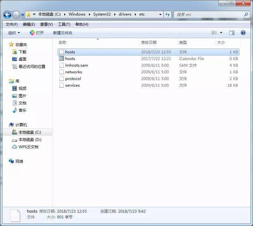Screen dimensions: 253x226
Task: Open the 帮助(H) menu
Action: [x=82, y=24]
